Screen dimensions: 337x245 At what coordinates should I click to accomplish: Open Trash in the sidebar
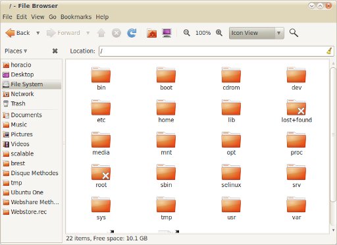(32, 103)
